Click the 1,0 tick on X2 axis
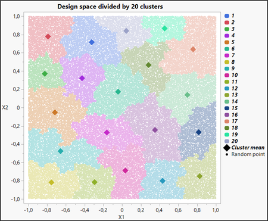The height and width of the screenshot is (221, 268). (x=17, y=16)
